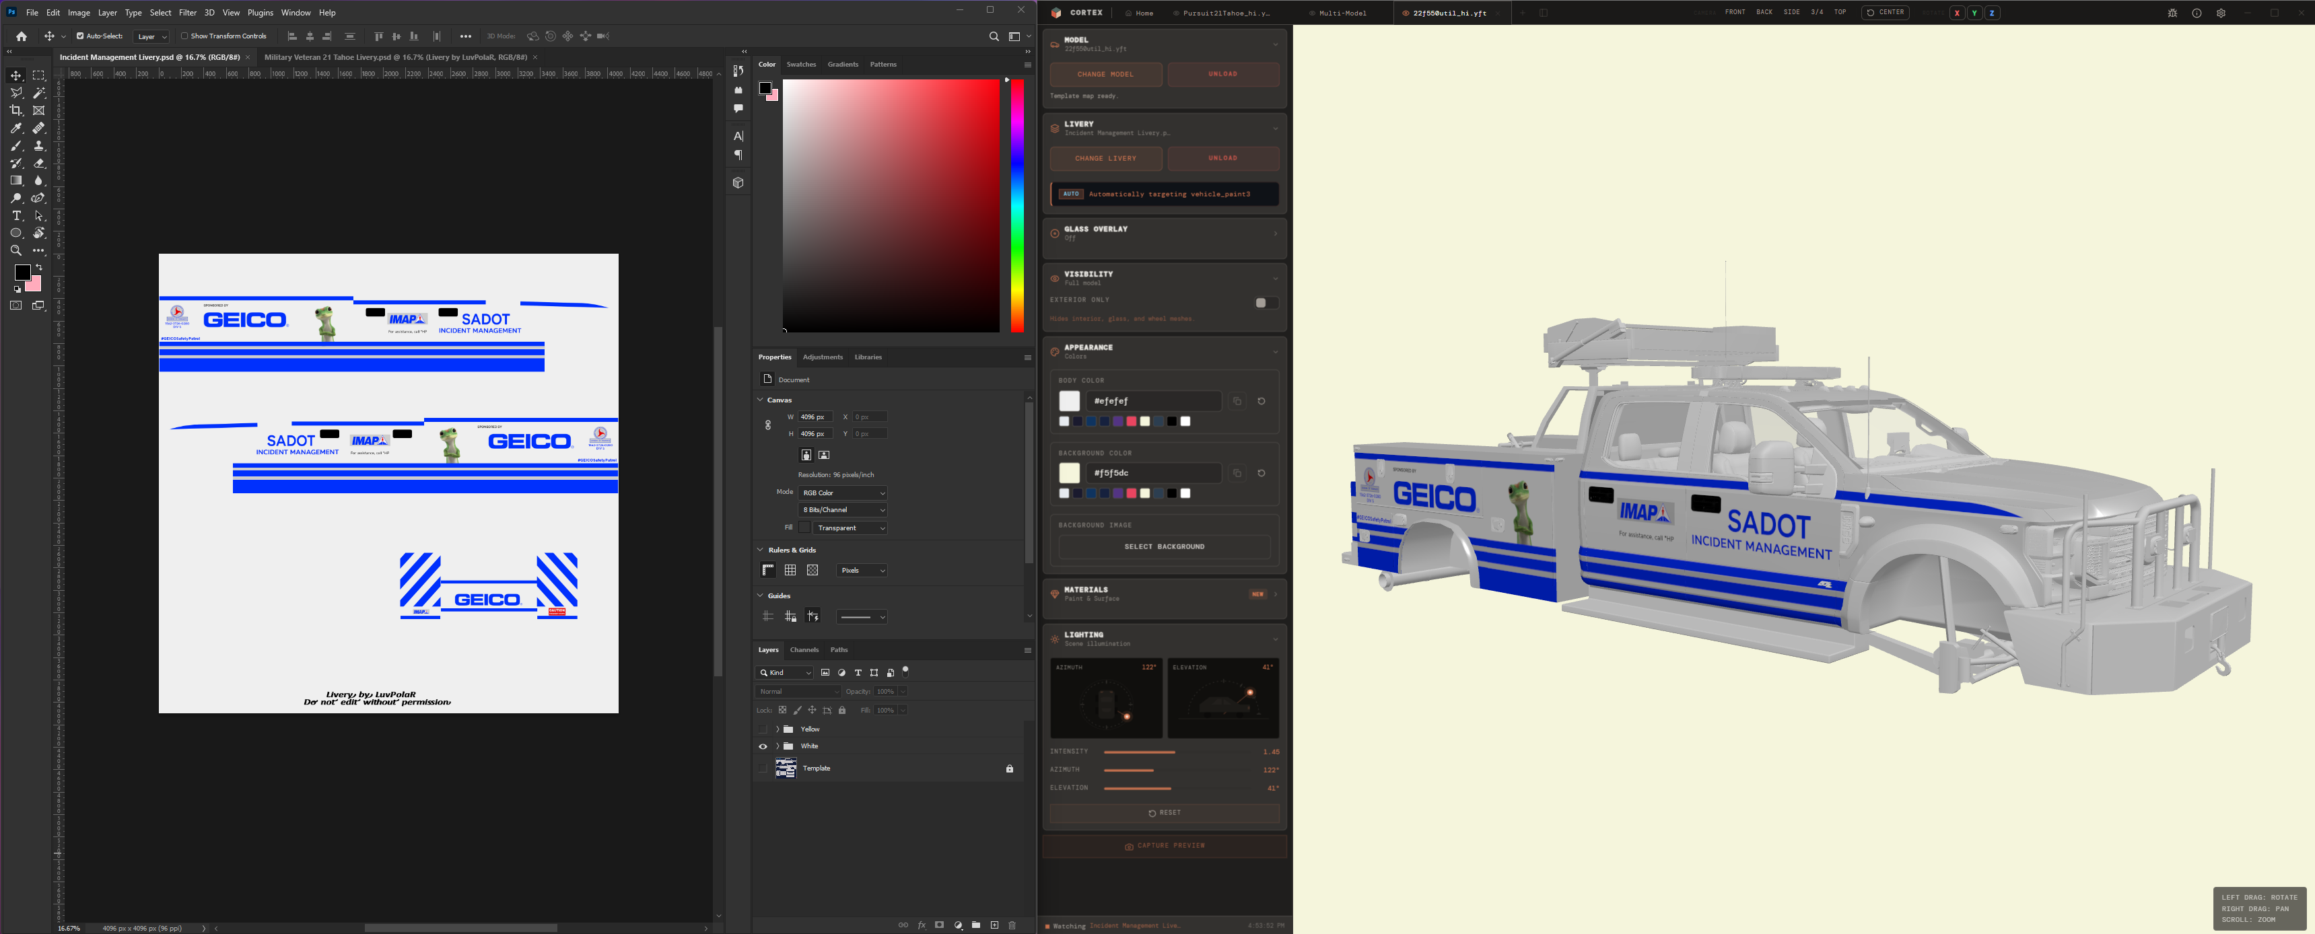Screen dimensions: 2315x934
Task: Align top edges in options bar
Action: tap(378, 36)
